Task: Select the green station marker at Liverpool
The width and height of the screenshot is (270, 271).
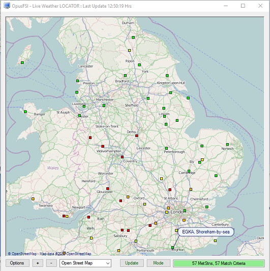Action: 84,106
